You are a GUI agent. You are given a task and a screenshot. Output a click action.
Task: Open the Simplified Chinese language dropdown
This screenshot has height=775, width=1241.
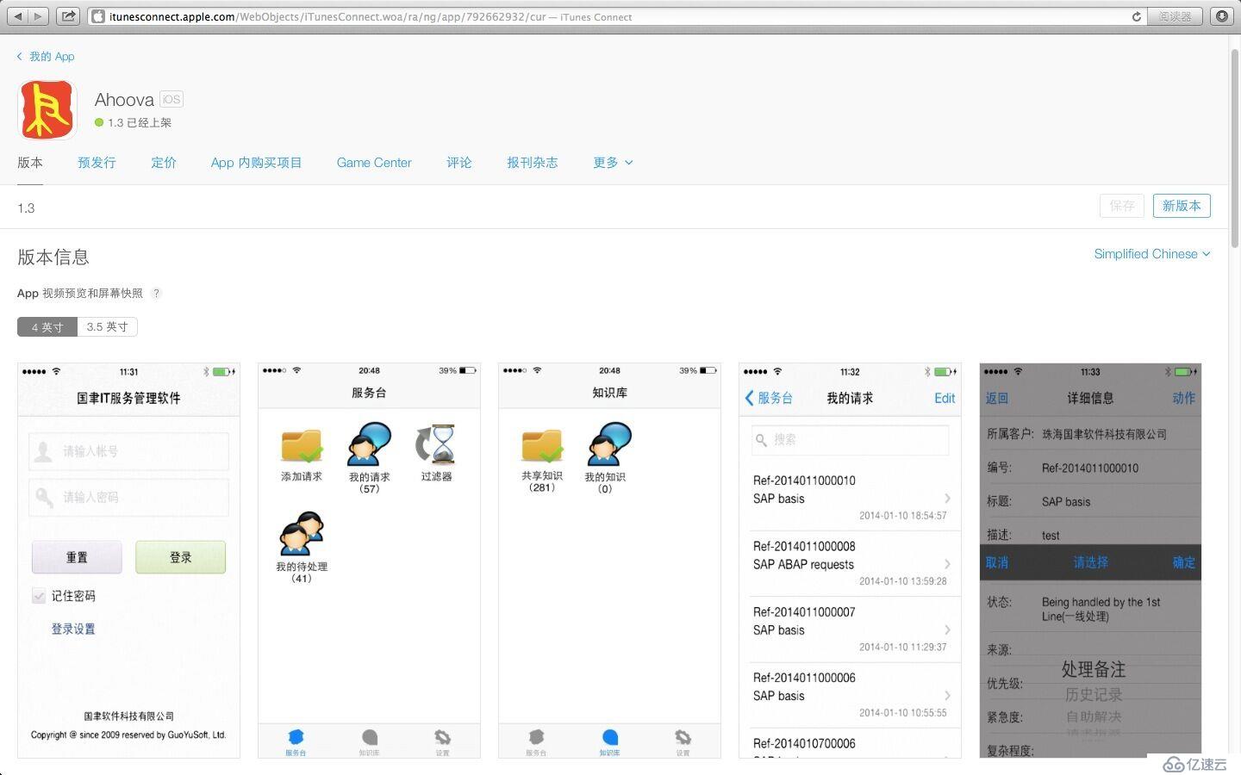pyautogui.click(x=1152, y=254)
